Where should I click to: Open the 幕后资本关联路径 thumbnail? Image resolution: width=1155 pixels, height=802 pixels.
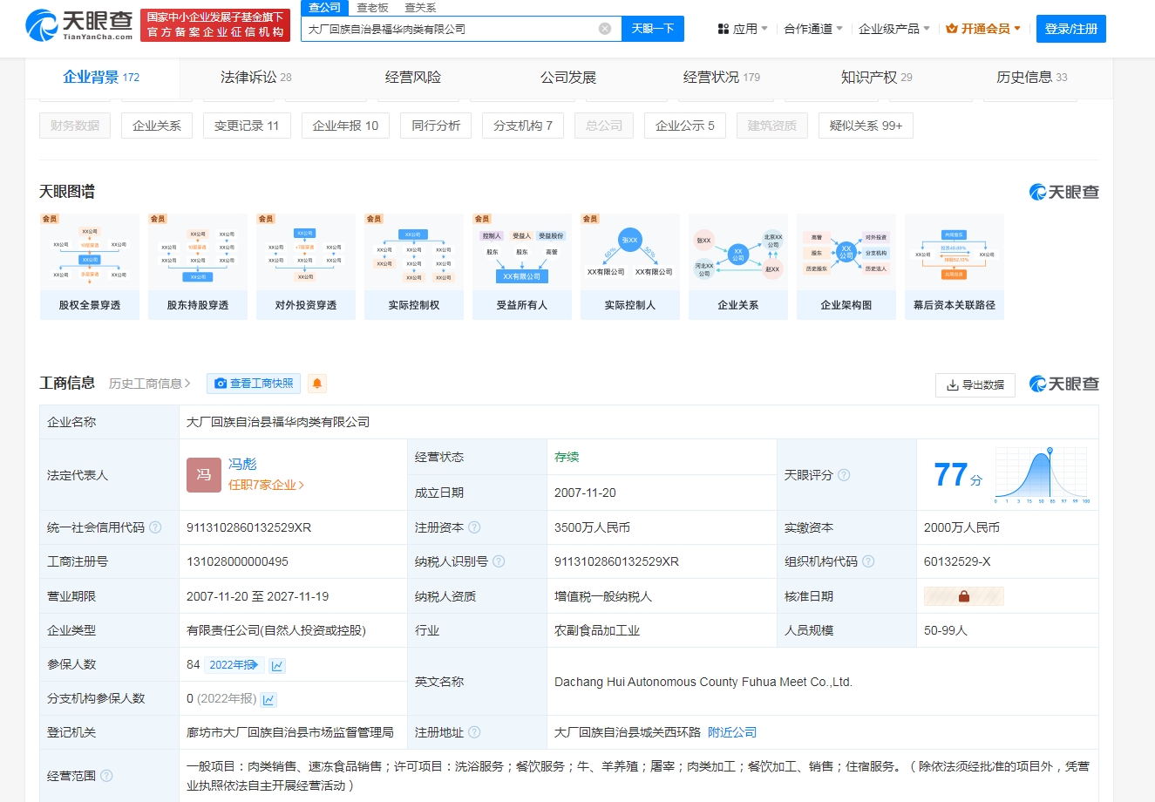[x=955, y=267]
